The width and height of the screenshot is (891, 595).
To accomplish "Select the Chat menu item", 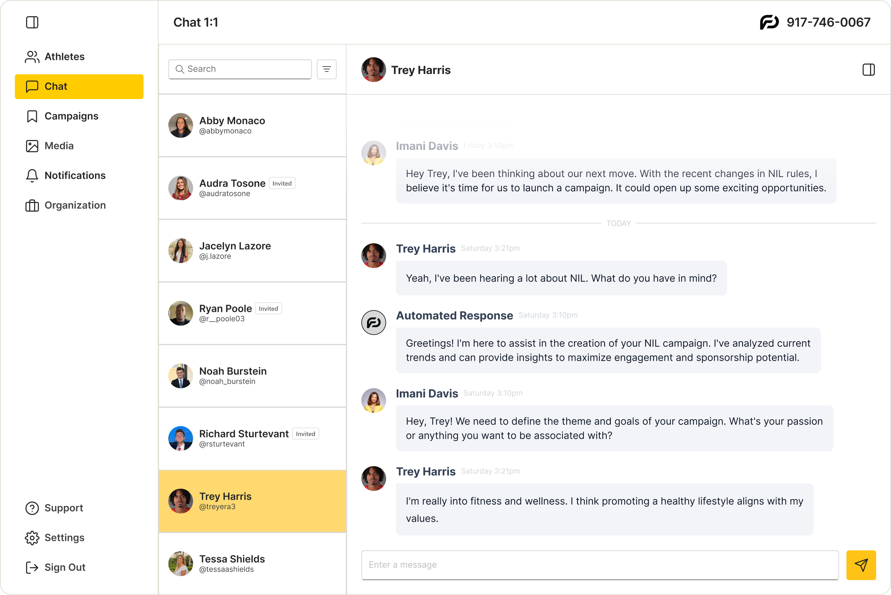I will pos(79,86).
